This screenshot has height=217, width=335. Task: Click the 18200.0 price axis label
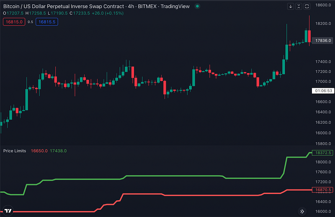(323, 23)
